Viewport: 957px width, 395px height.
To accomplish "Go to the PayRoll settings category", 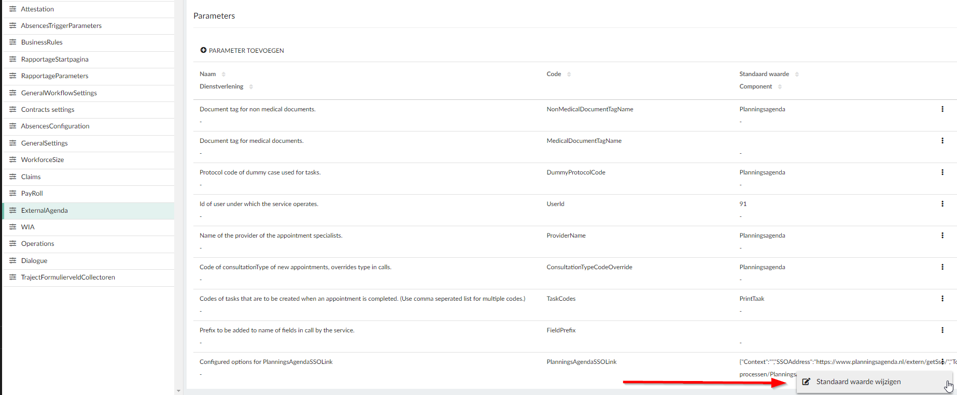I will click(x=32, y=193).
